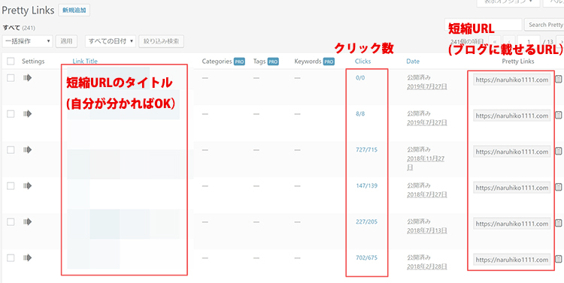Open the 227/205 clicks link
This screenshot has width=564, height=283.
click(x=366, y=221)
